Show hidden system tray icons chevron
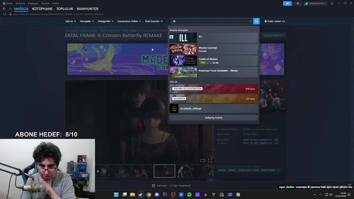The image size is (354, 199). [314, 195]
